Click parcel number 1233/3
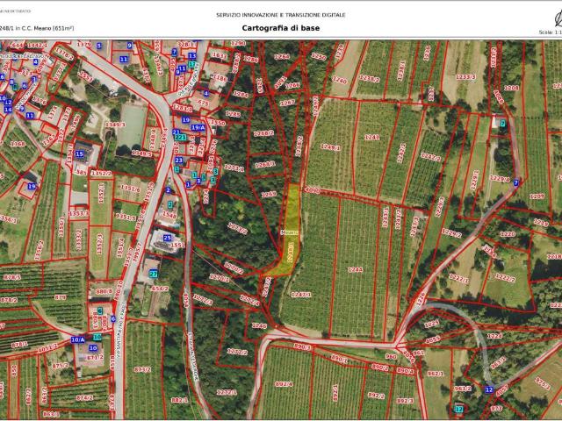Image resolution: width=562 pixels, height=421 pixels. [x=466, y=77]
